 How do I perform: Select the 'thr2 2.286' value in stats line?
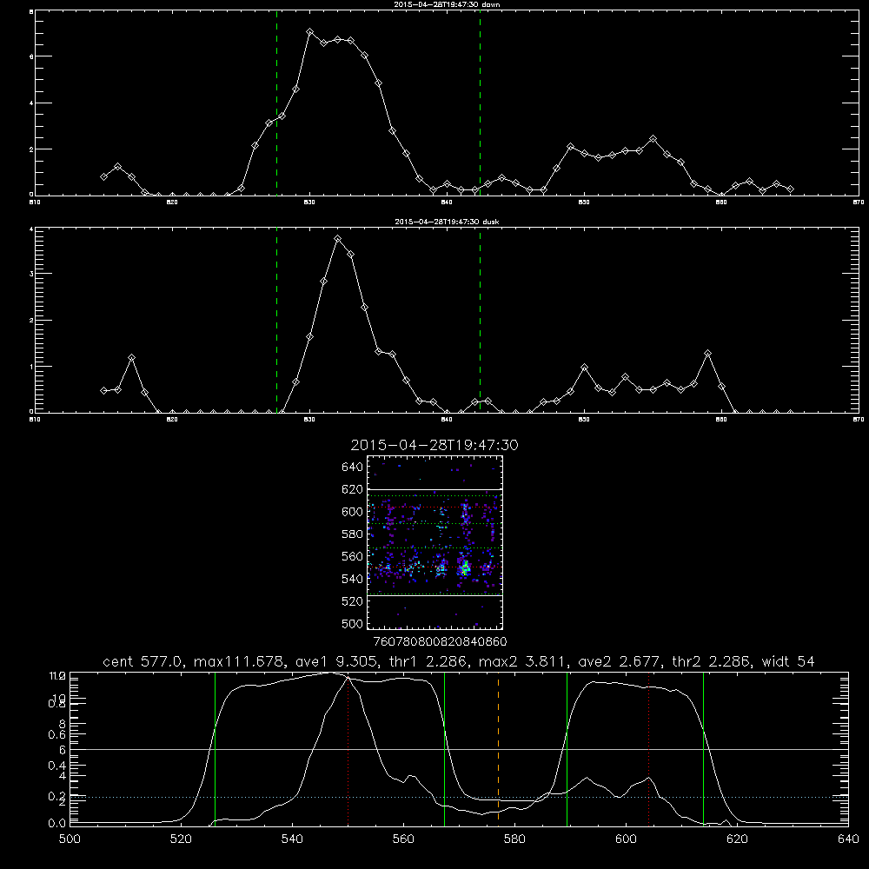coord(711,661)
